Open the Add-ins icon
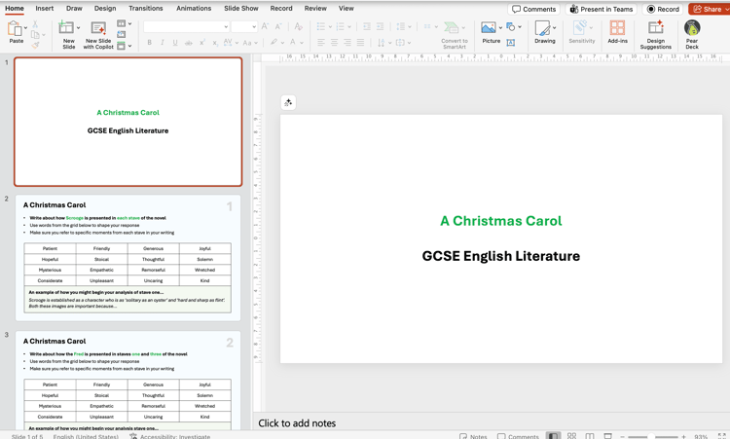The height and width of the screenshot is (439, 730). tap(617, 29)
